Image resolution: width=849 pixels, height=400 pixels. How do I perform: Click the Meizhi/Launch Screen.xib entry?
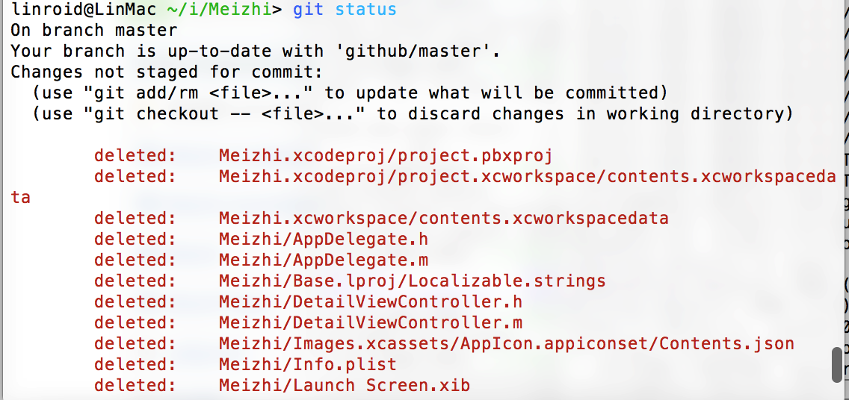coord(345,385)
